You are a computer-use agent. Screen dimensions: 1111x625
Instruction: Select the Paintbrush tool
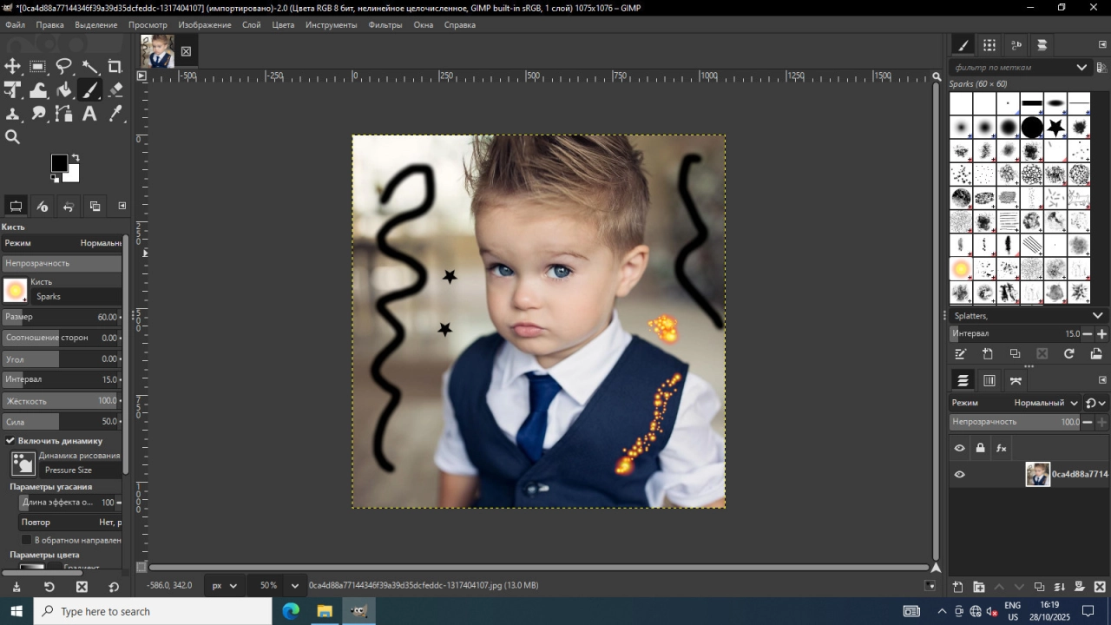[x=90, y=89]
